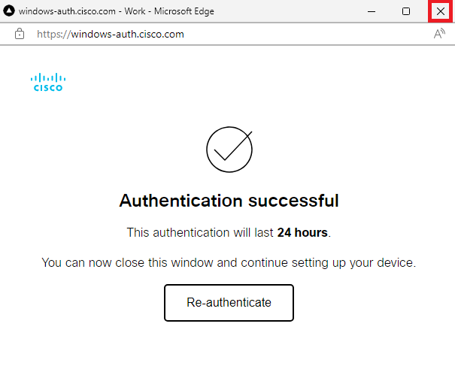Click "This authentication will last" text
Screen dimensions: 455x369
tap(199, 233)
